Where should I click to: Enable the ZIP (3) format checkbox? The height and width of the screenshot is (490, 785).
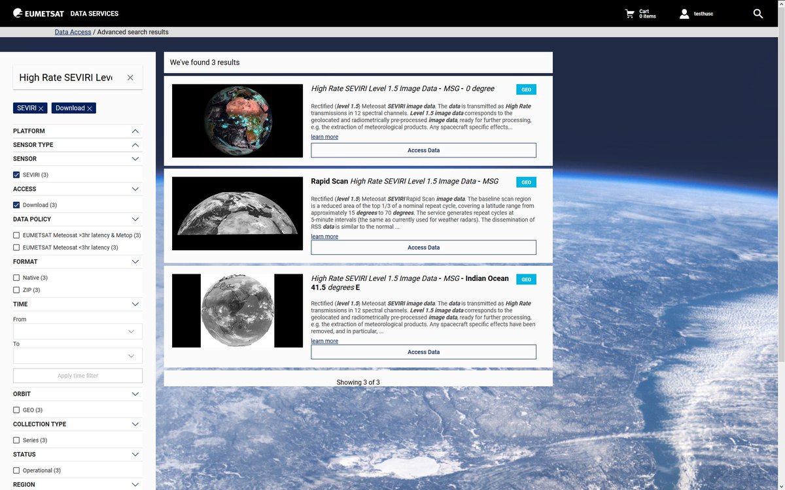click(16, 290)
